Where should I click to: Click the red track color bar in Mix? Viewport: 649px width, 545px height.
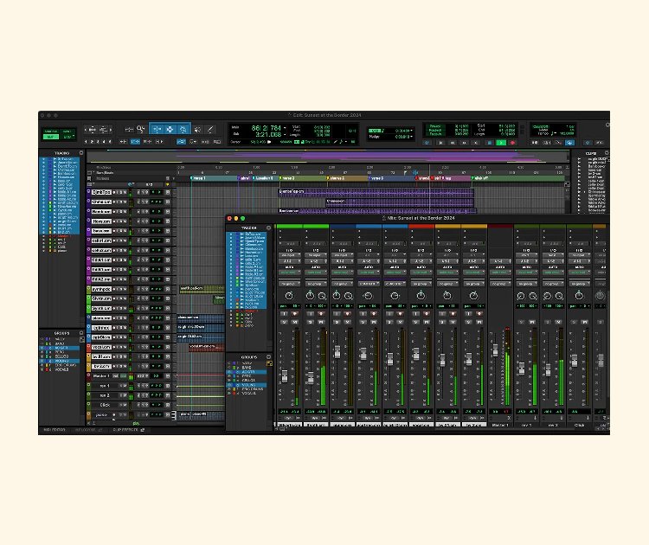[x=421, y=227]
